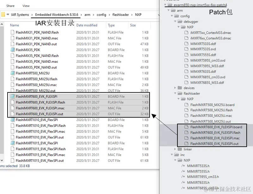This screenshot has width=253, height=194.
Task: Open iMXRT6xx_CortexM33.dmac in sidebar tree
Action: point(211,38)
